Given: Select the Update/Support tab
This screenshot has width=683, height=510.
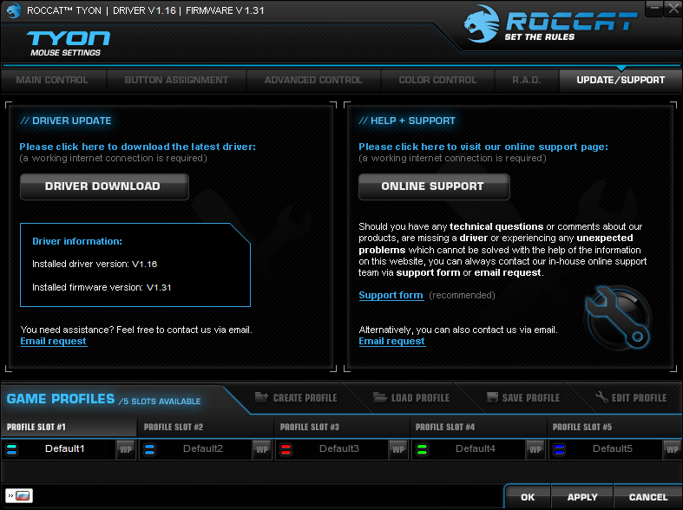Looking at the screenshot, I should click(x=621, y=81).
